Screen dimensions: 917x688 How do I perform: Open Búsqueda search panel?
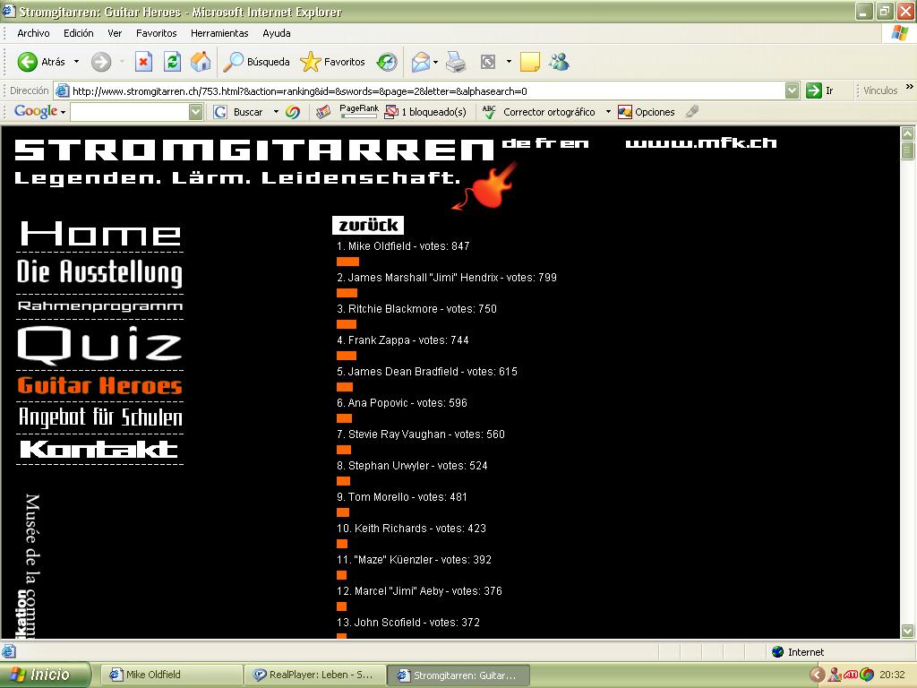257,62
